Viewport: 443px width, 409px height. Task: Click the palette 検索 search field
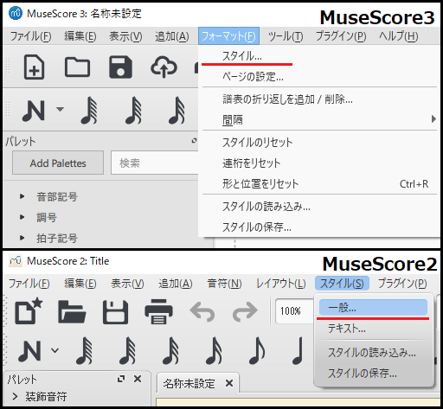pyautogui.click(x=155, y=163)
